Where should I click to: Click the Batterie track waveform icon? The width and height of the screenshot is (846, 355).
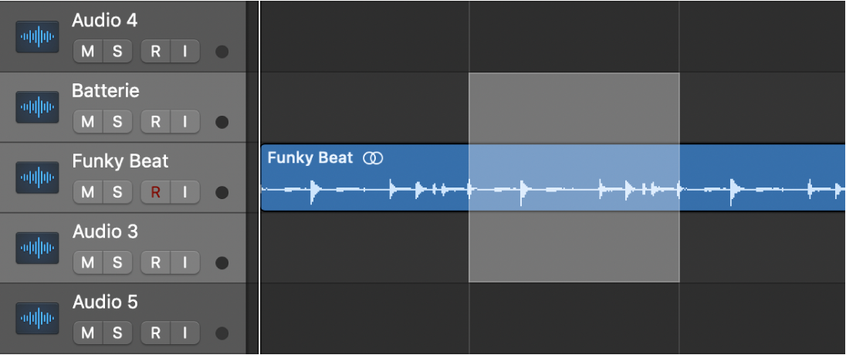pyautogui.click(x=37, y=108)
